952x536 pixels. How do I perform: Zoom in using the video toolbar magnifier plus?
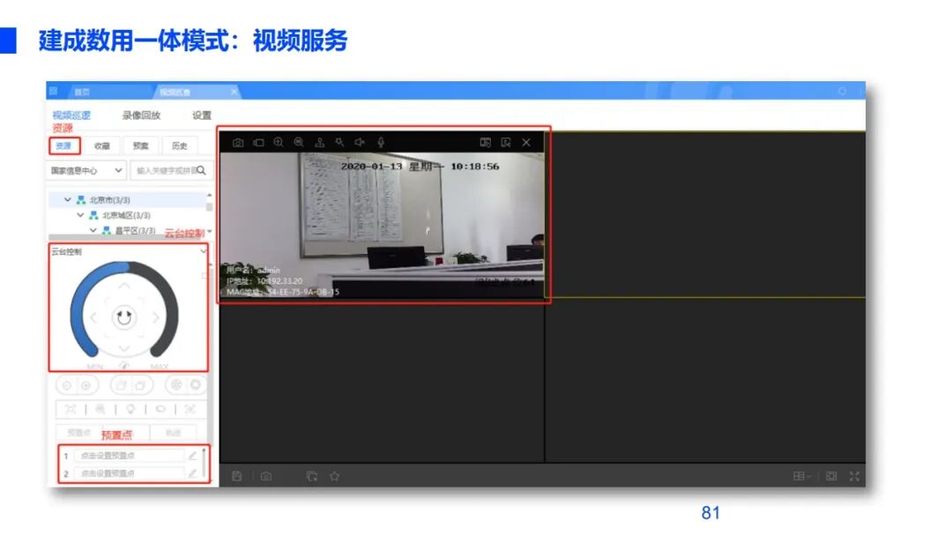pyautogui.click(x=279, y=142)
